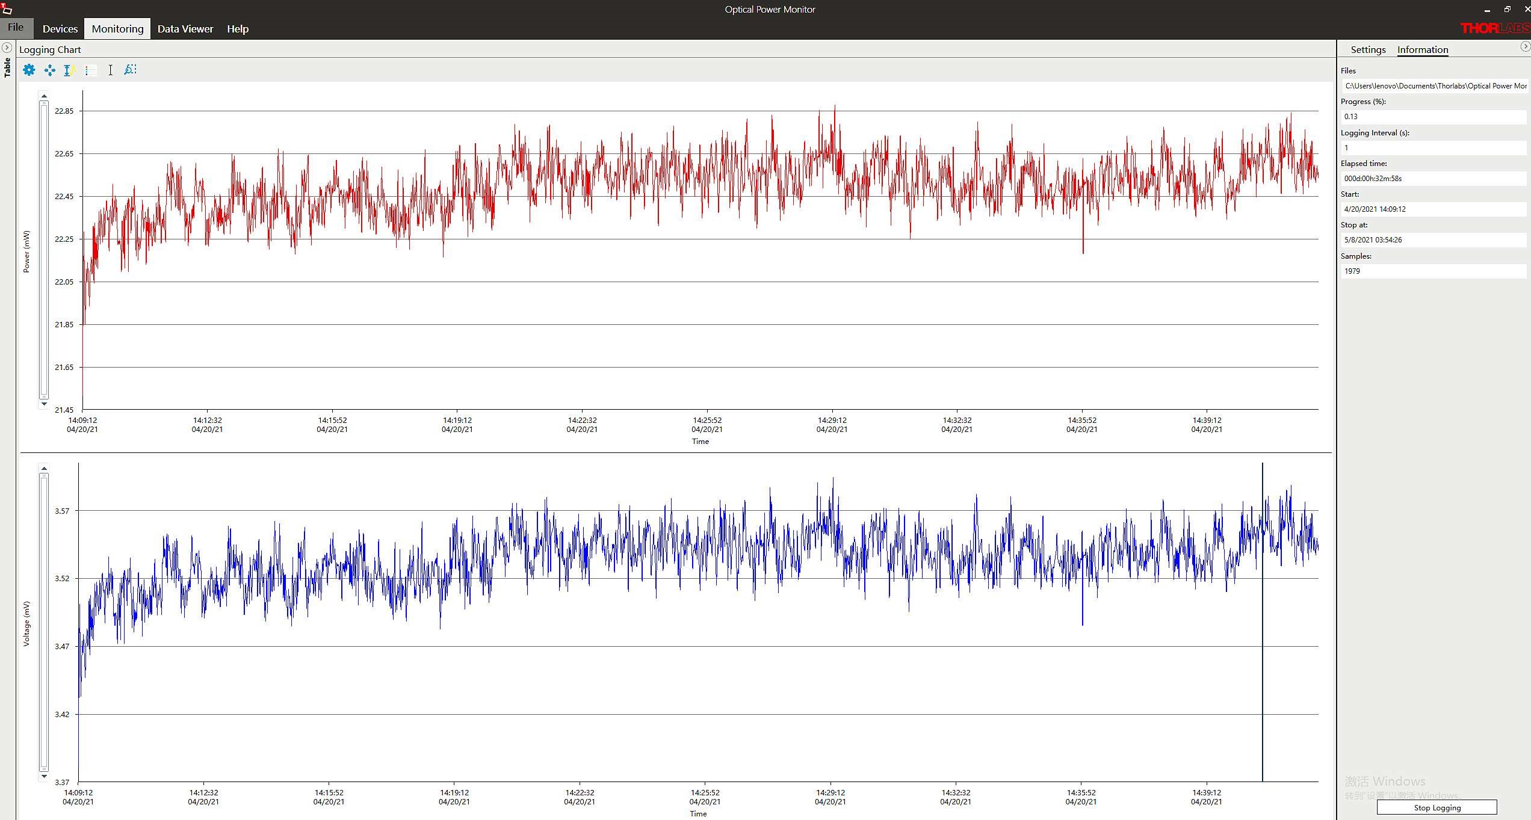
Task: Switch to the Settings tab
Action: (x=1368, y=50)
